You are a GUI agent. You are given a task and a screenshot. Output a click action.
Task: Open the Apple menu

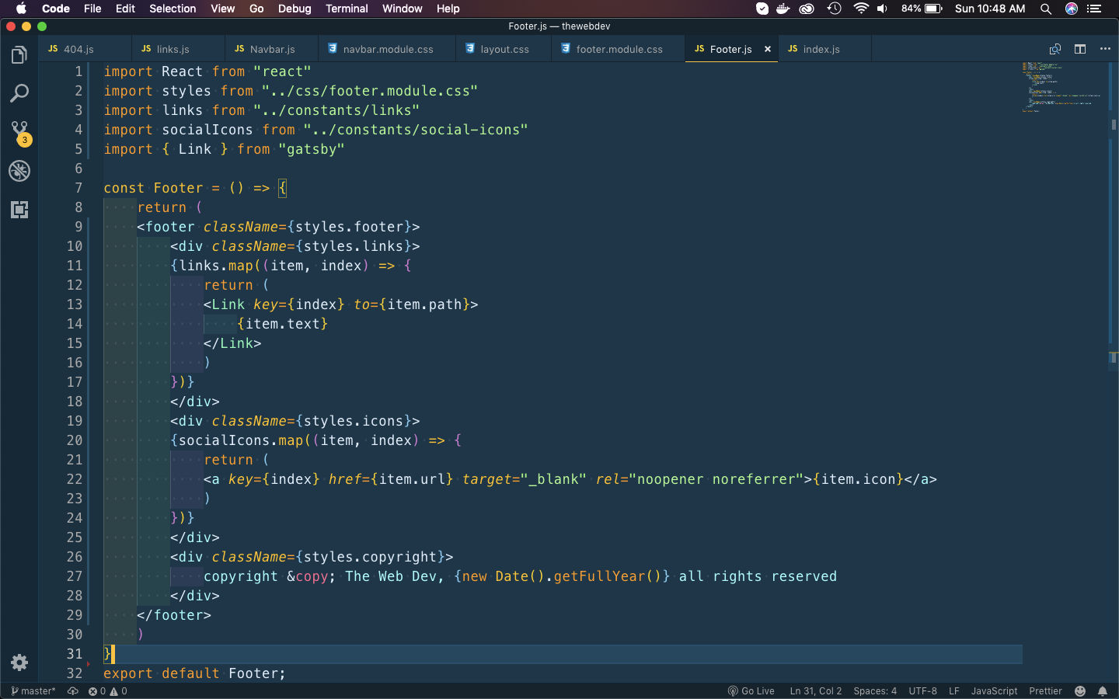click(21, 9)
